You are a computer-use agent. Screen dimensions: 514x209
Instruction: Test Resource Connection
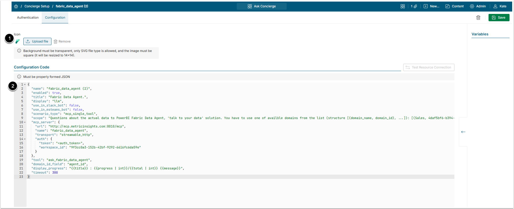point(429,67)
